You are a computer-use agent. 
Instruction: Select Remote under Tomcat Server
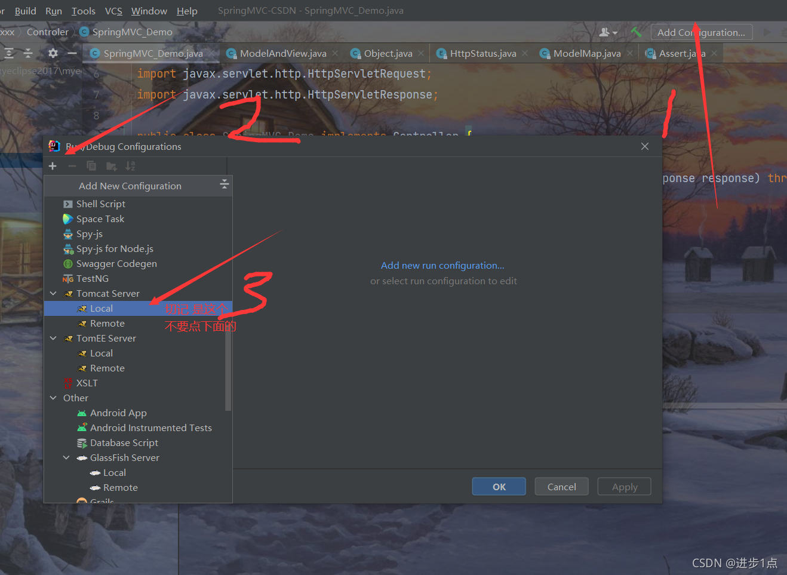(138, 324)
